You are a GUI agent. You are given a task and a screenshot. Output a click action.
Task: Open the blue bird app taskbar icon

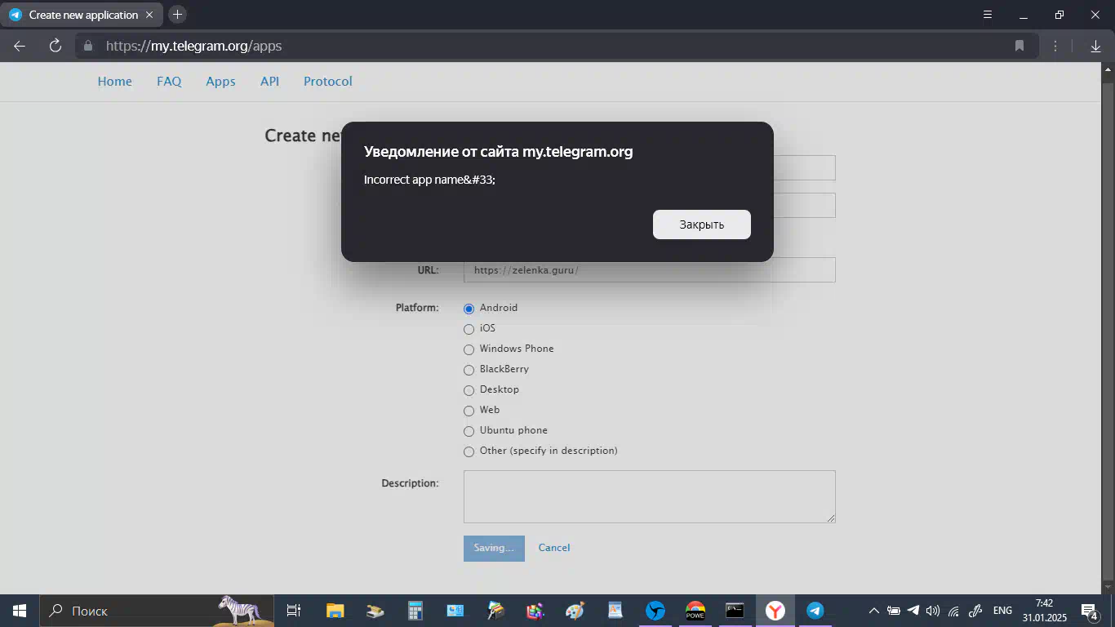click(x=655, y=611)
